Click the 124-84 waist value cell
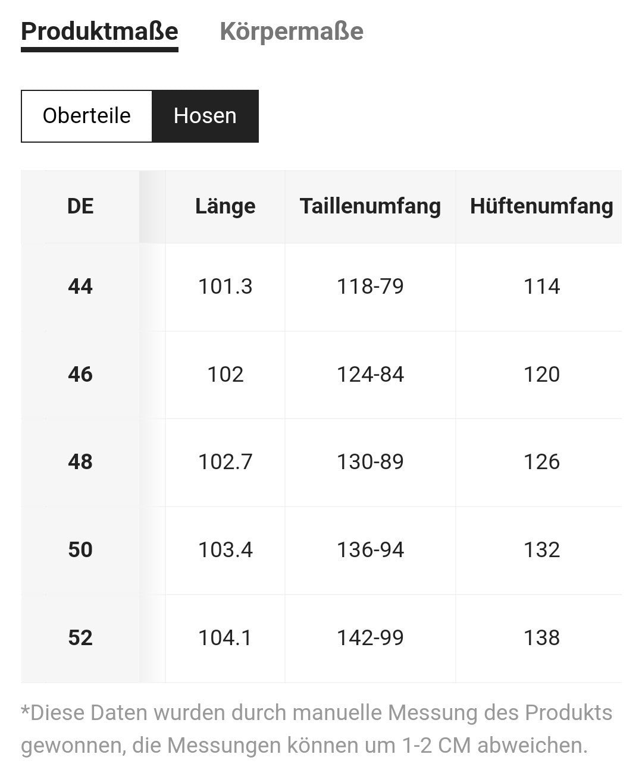 tap(370, 375)
